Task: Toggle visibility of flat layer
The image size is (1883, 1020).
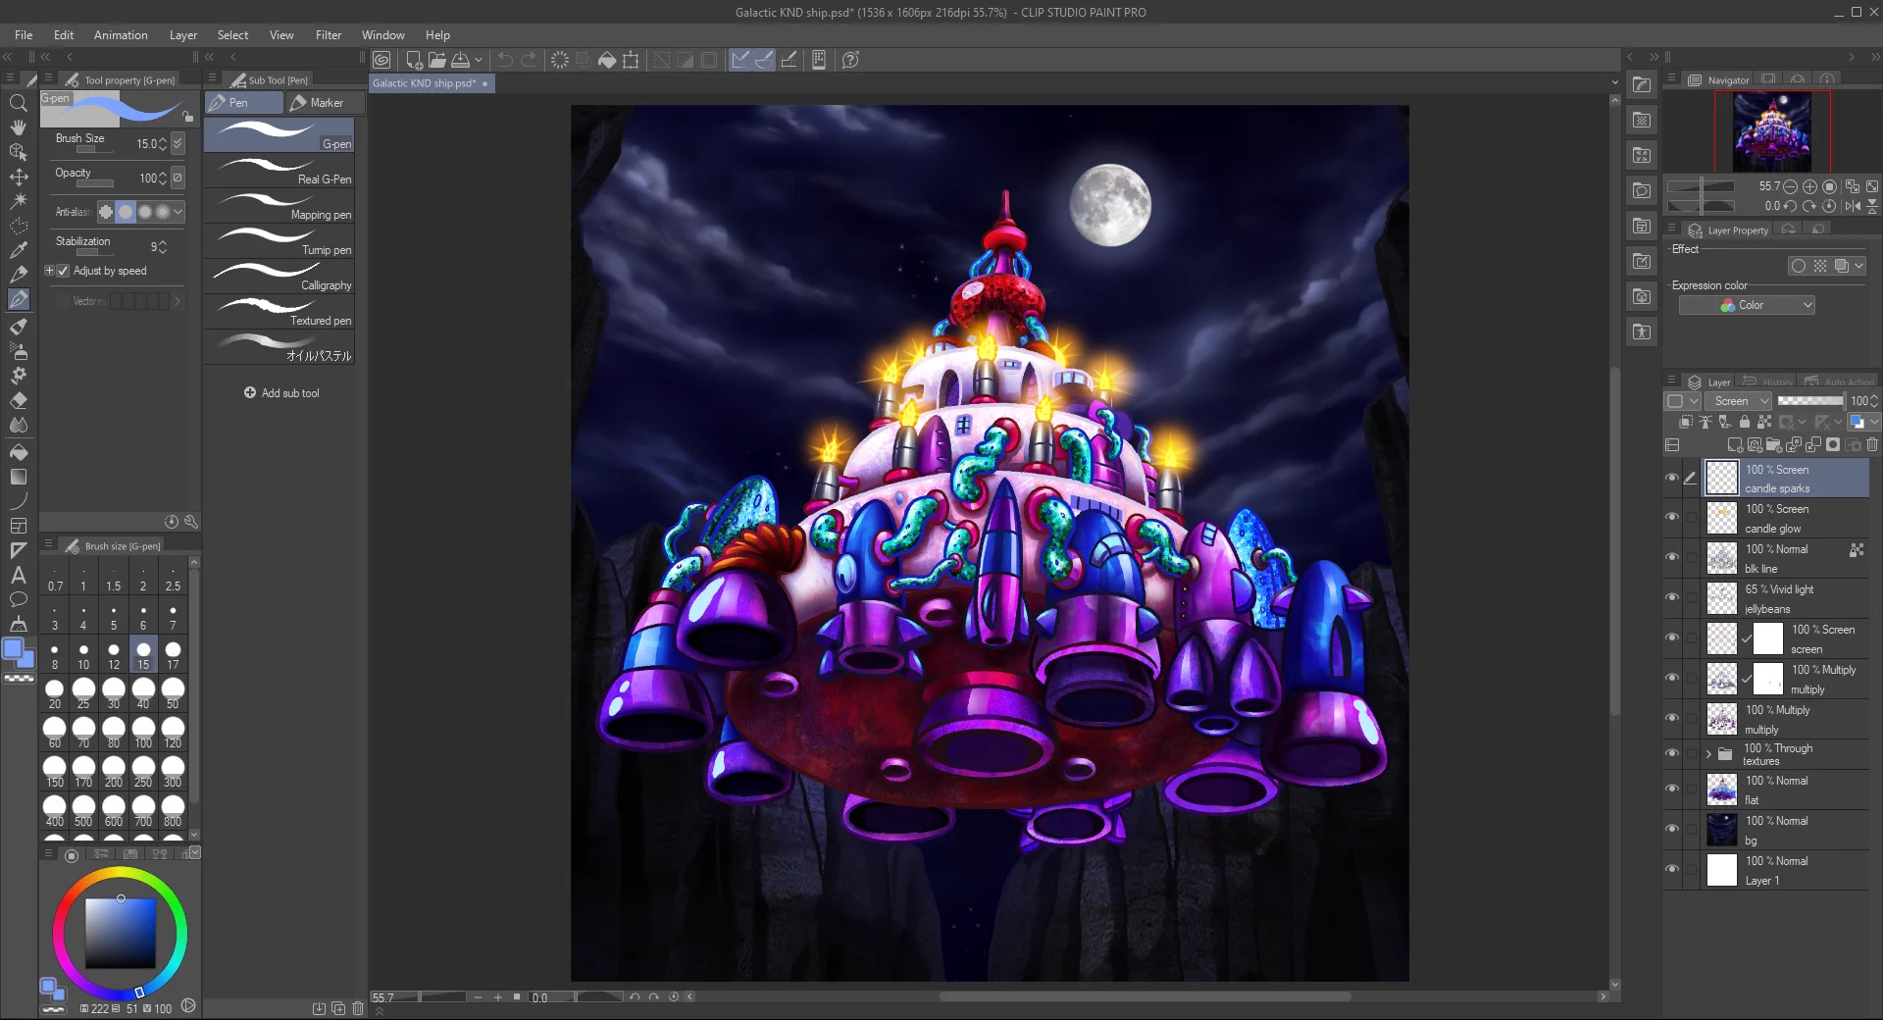Action: (x=1672, y=789)
